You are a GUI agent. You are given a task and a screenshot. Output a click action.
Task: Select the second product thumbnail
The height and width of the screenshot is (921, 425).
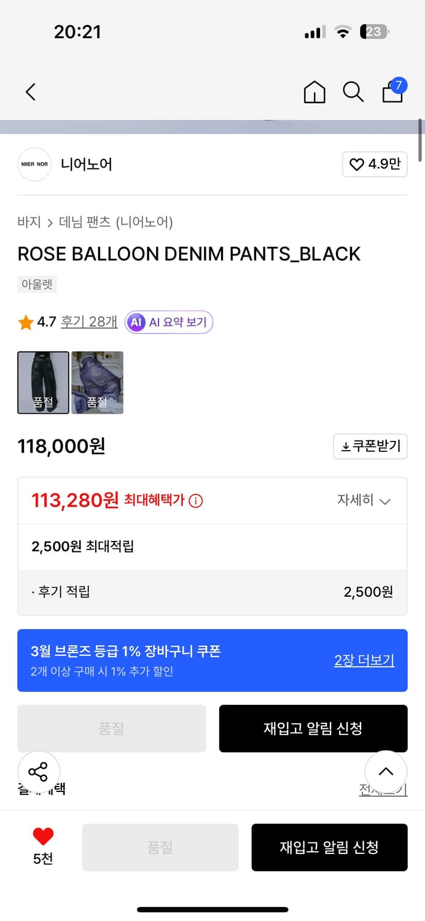point(96,382)
